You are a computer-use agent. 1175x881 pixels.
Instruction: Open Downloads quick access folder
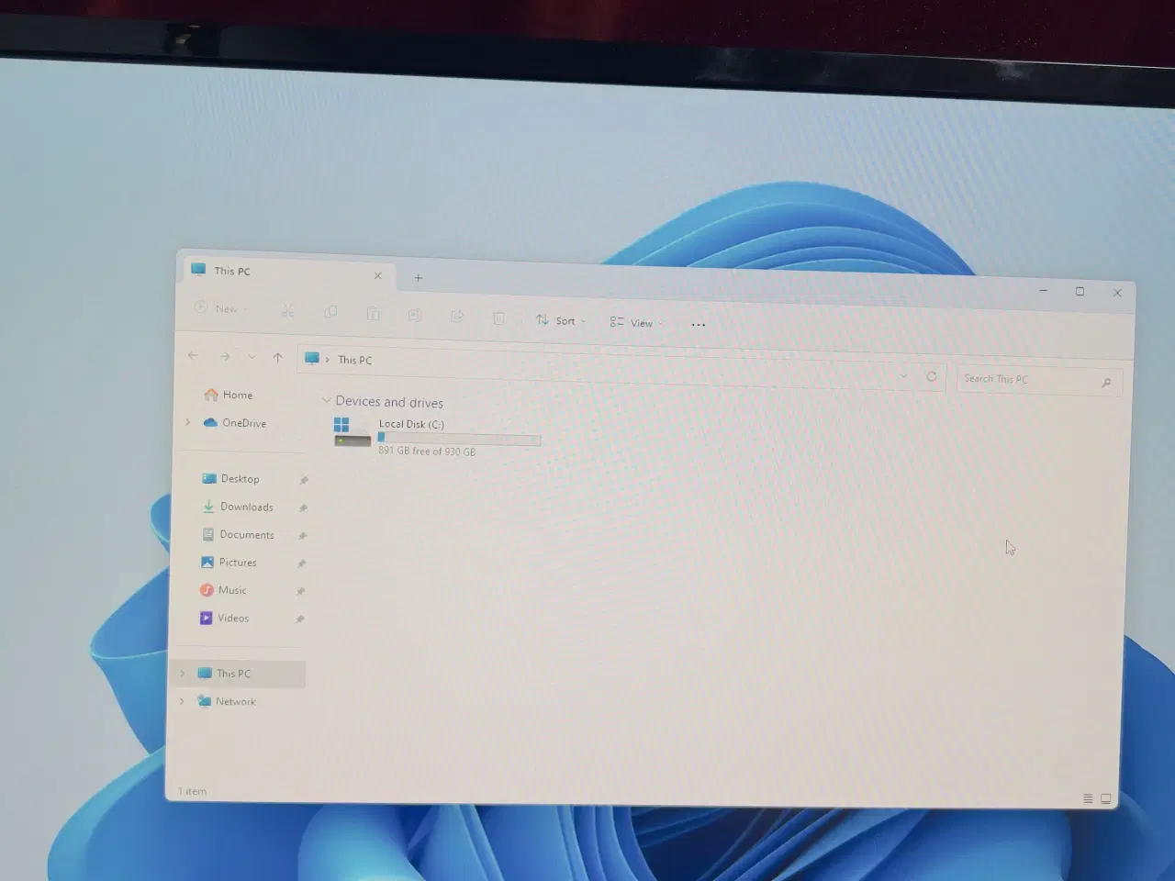[237, 507]
